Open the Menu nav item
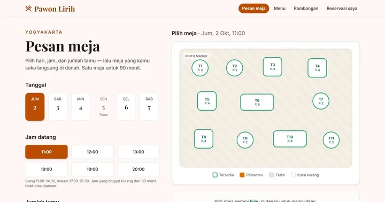Viewport: 385px width, 202px height. tap(280, 9)
